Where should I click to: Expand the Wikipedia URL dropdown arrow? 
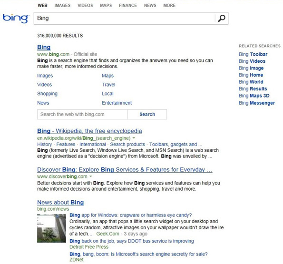point(134,138)
